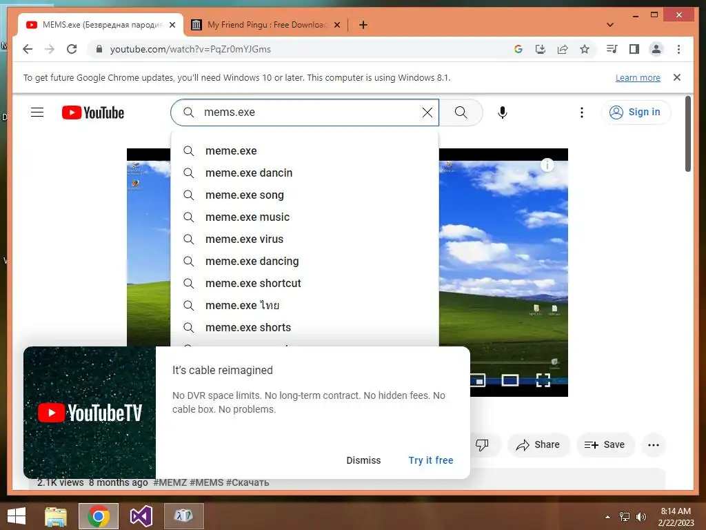Open File Explorer from taskbar
Screen dimensions: 706x530
tap(56, 516)
